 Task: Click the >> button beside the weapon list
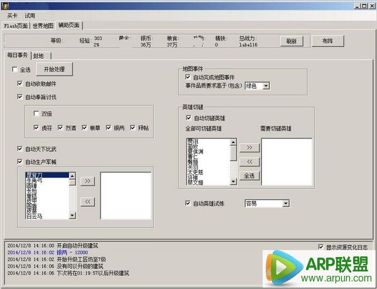(87, 181)
